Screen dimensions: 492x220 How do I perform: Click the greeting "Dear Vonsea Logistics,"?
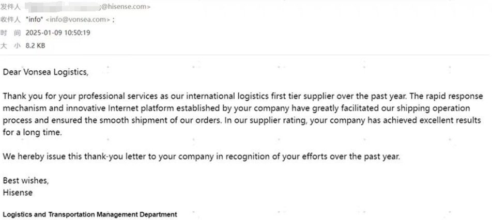[x=45, y=72]
